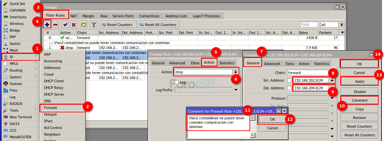Switch to the NAT tab
384x141 pixels.
(x=74, y=16)
